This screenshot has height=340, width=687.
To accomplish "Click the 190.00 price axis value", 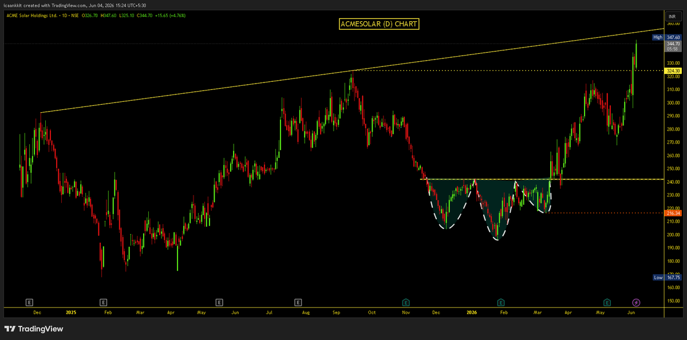I will [673, 248].
